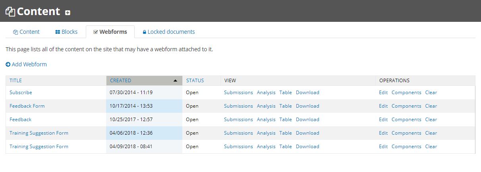The width and height of the screenshot is (481, 172).
Task: View Table for Feedback 10/25/2017 row
Action: (x=286, y=120)
